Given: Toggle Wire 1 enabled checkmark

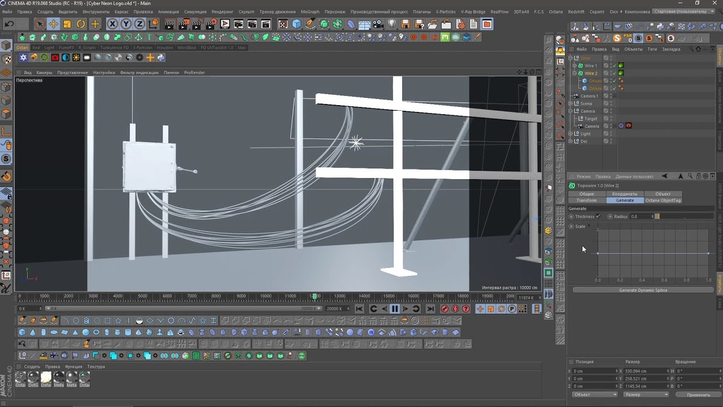Looking at the screenshot, I should (x=614, y=66).
